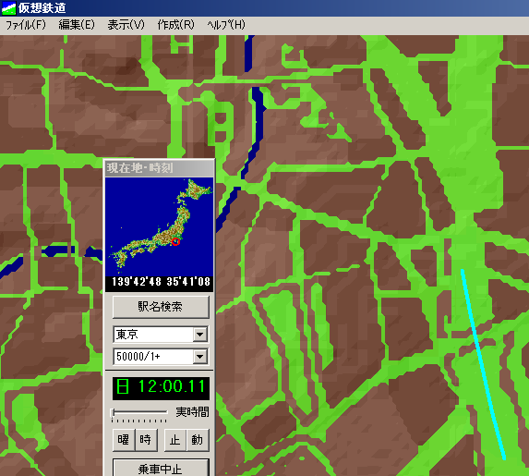Image resolution: width=529 pixels, height=476 pixels.
Task: Click the 止 stop button
Action: pyautogui.click(x=174, y=440)
